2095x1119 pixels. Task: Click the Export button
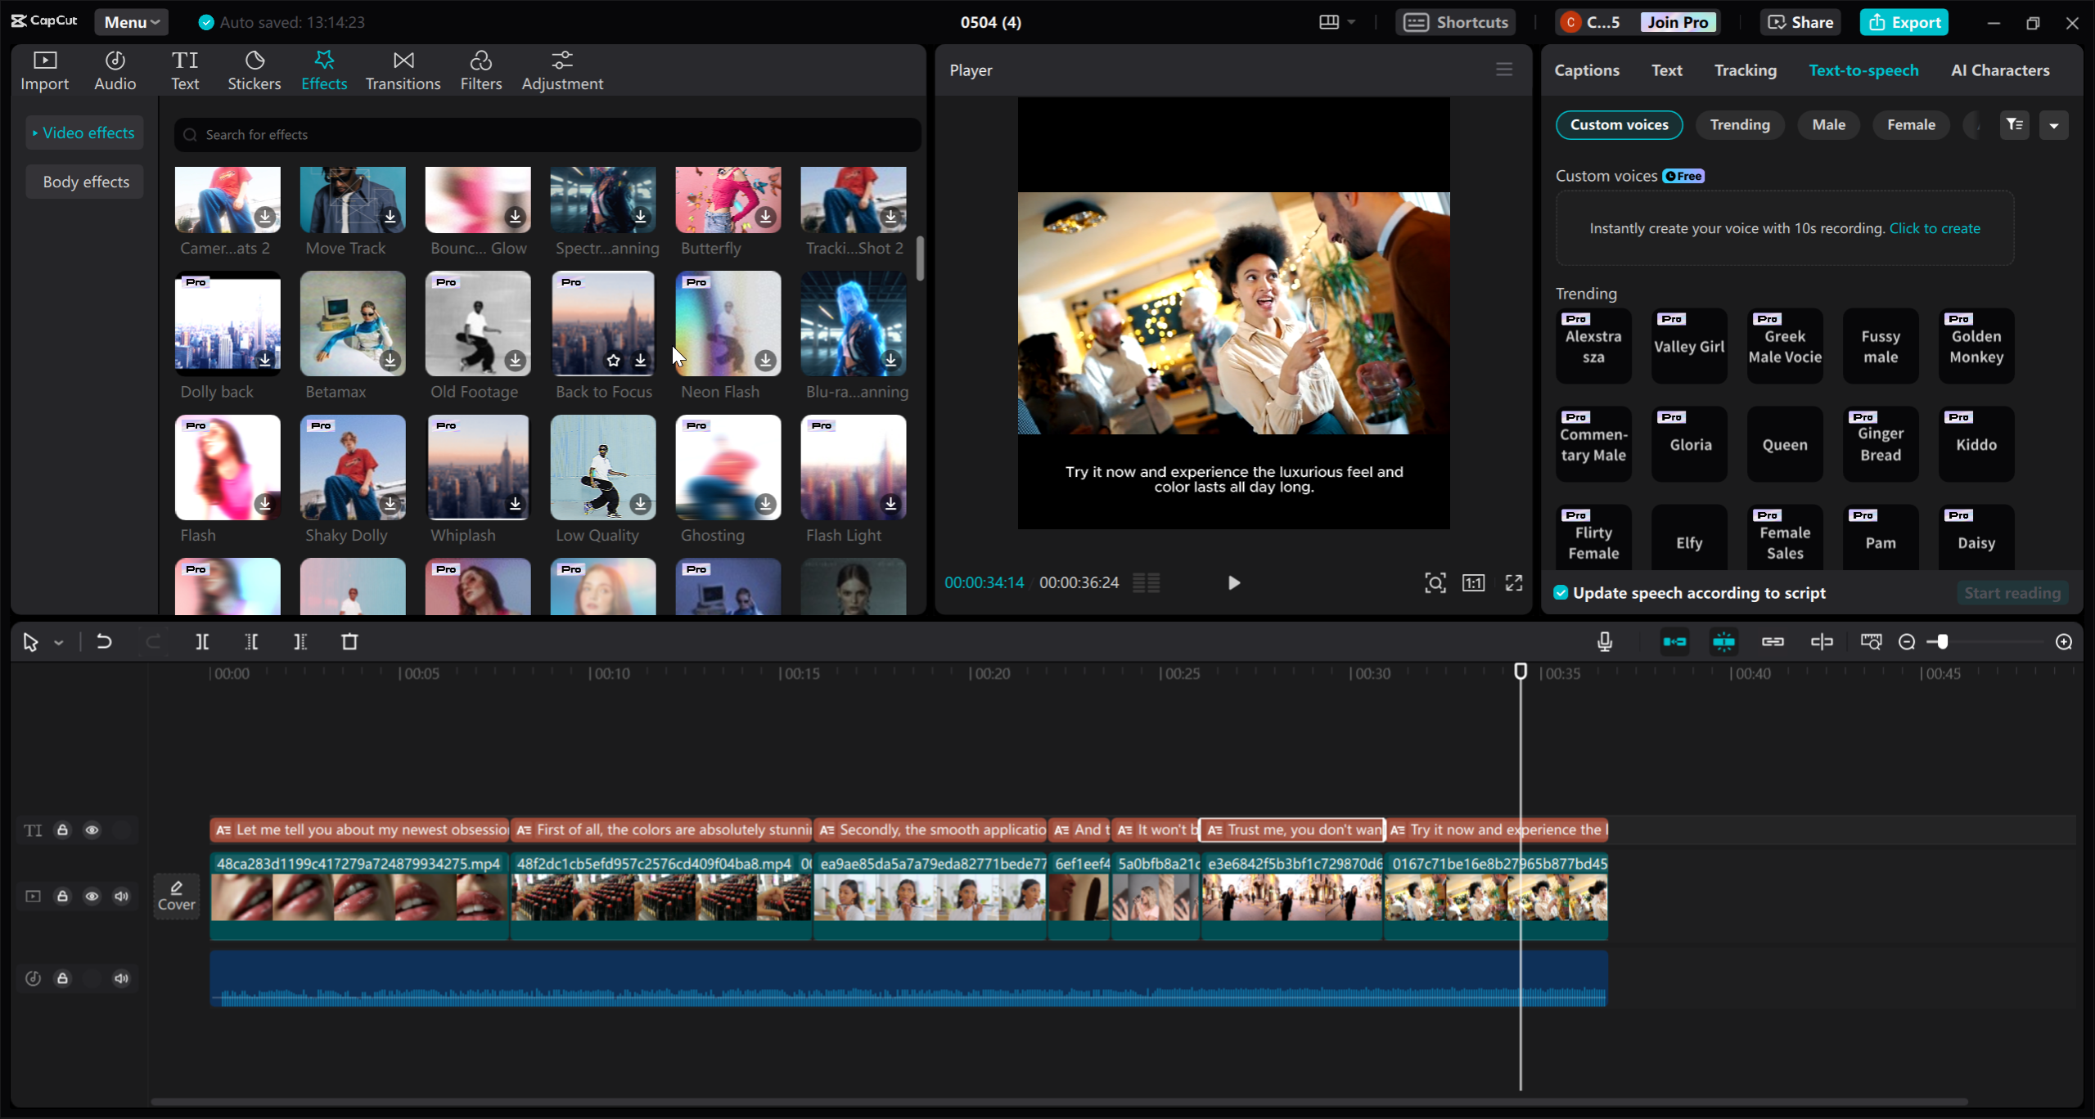pos(1904,22)
